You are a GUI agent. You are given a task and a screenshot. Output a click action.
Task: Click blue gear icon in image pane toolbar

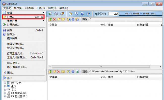point(73,19)
